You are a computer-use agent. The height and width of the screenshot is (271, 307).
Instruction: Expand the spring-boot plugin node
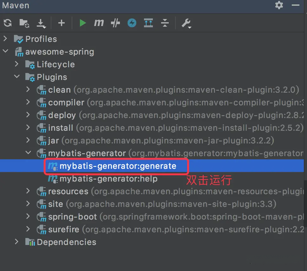point(28,216)
